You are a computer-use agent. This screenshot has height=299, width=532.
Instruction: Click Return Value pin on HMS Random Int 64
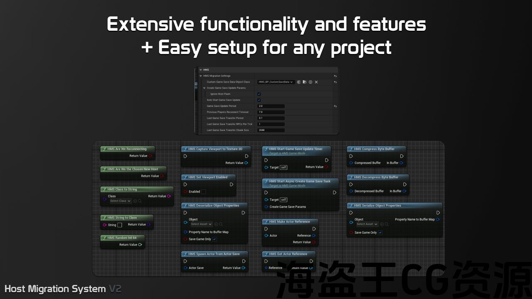click(140, 245)
